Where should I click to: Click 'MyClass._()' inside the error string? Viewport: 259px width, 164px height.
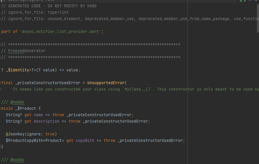point(137,89)
